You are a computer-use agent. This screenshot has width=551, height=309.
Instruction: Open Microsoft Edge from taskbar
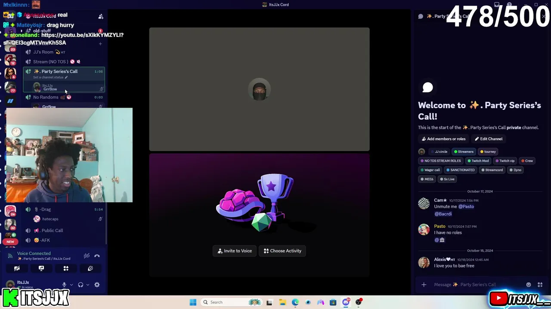[x=295, y=302]
